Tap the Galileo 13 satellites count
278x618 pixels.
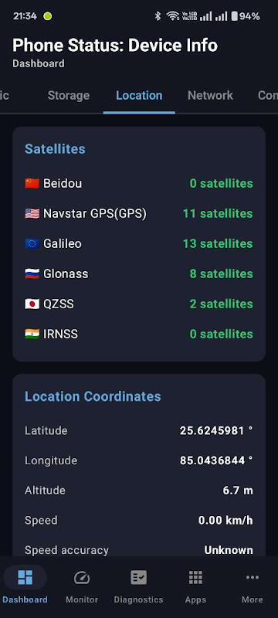[x=218, y=243]
